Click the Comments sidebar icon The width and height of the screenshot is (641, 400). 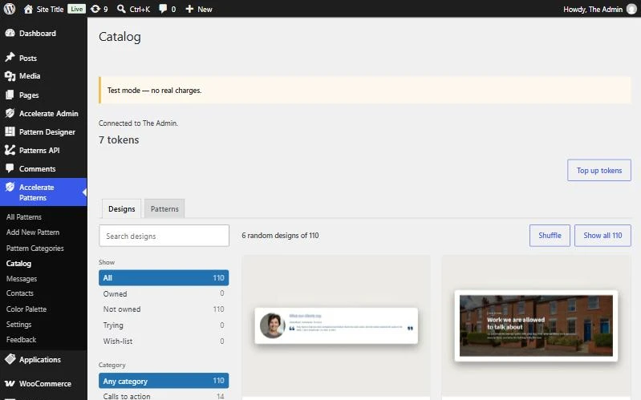coord(10,168)
